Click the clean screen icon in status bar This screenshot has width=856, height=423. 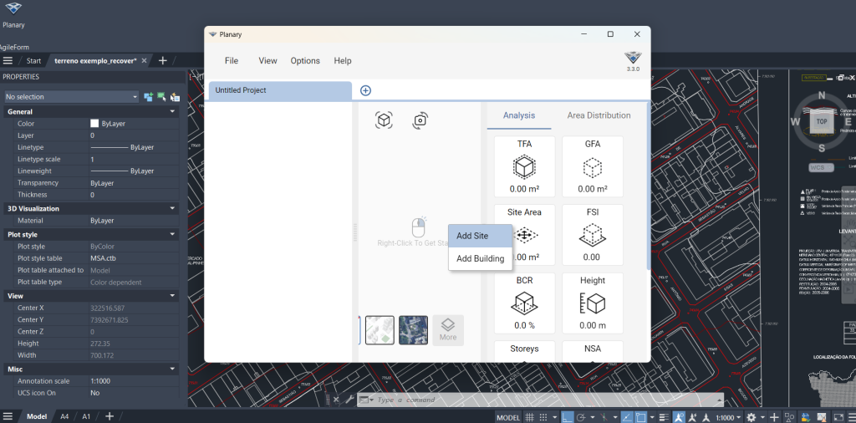tap(838, 417)
